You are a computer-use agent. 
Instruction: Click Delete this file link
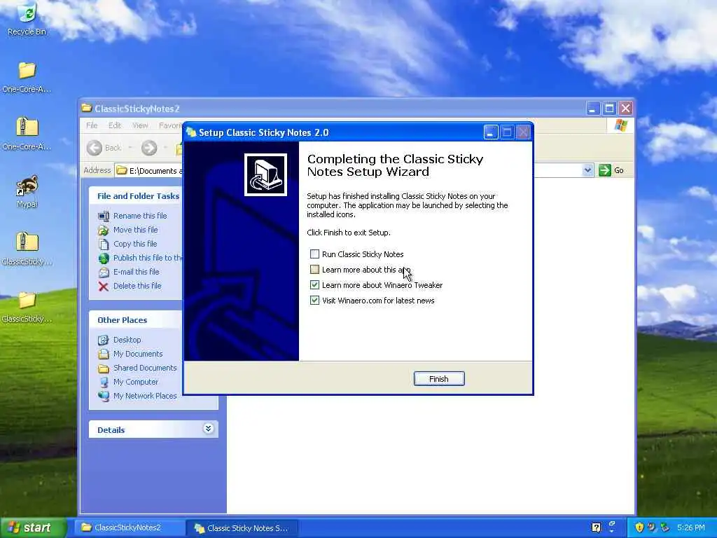(x=137, y=286)
